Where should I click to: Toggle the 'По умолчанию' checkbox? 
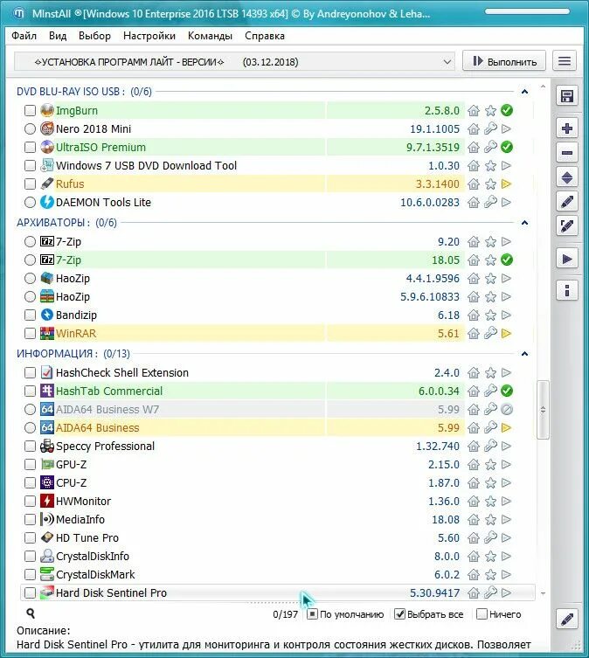312,614
